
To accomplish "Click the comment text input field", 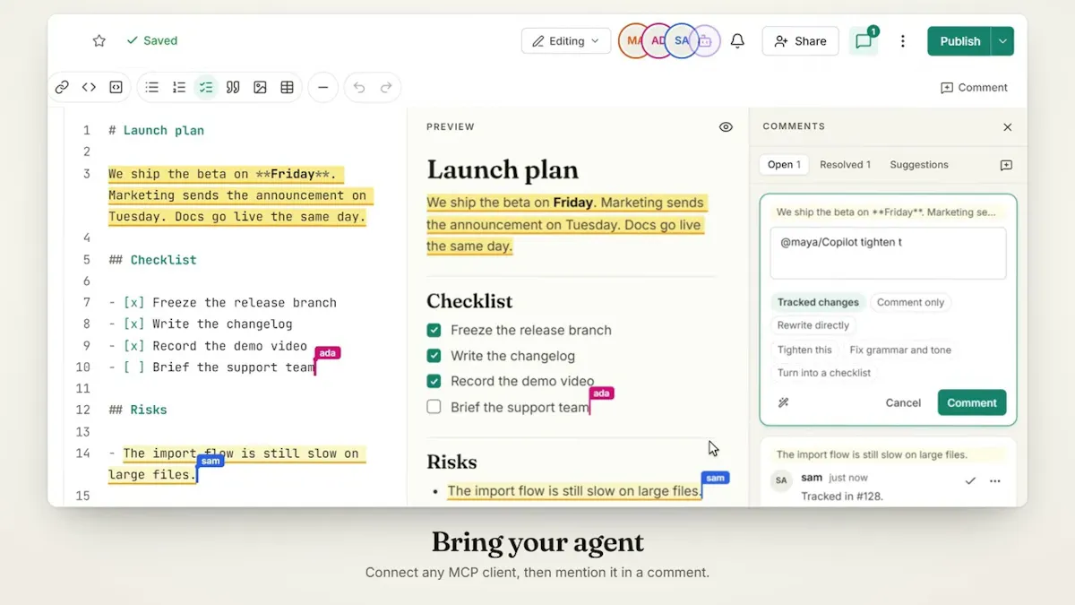I will [888, 254].
